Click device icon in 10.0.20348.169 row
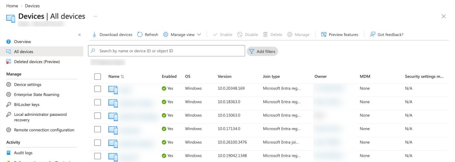 (113, 89)
